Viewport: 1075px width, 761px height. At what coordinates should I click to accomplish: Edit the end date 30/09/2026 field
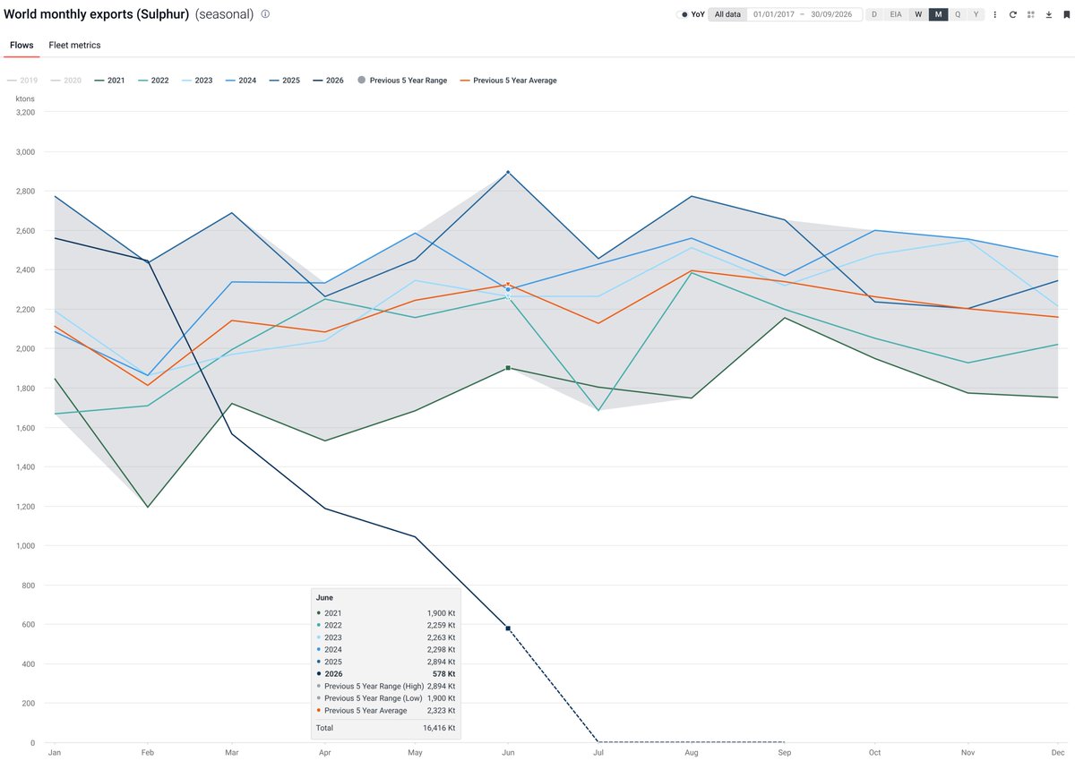830,14
